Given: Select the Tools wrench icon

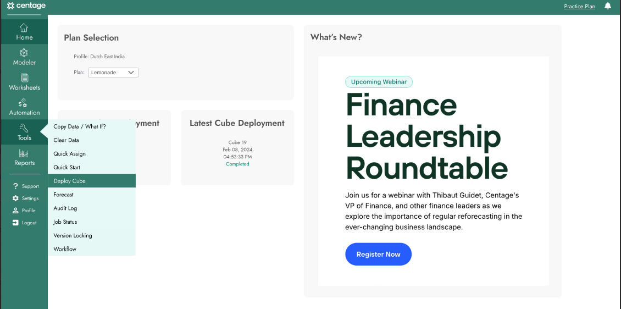Looking at the screenshot, I should point(24,128).
